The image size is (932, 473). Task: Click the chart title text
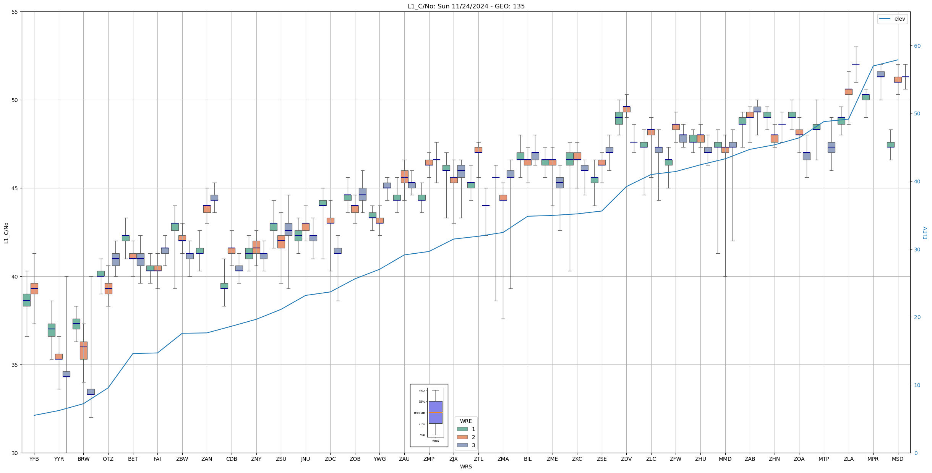(x=466, y=6)
